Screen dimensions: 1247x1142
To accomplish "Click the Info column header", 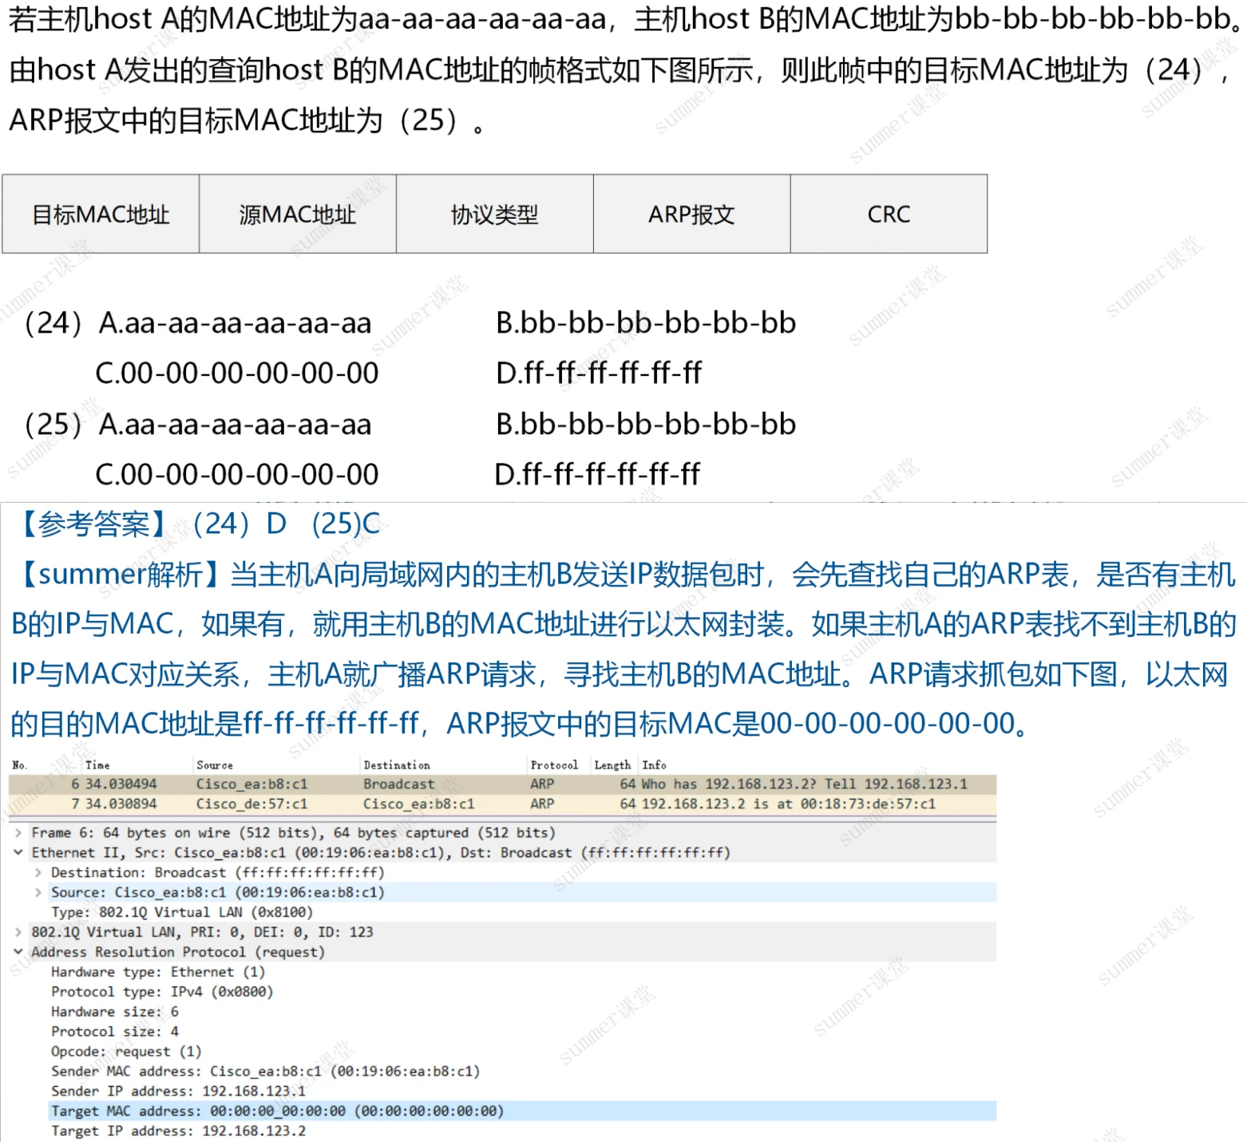I will click(x=654, y=765).
